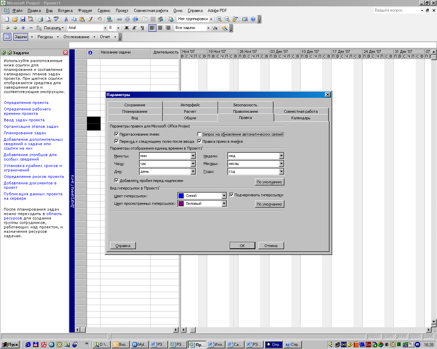Click По умолчанию under time units
The width and height of the screenshot is (437, 349).
click(269, 182)
